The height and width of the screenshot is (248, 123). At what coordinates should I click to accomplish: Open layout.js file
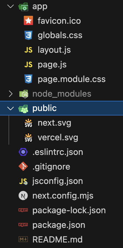click(54, 50)
